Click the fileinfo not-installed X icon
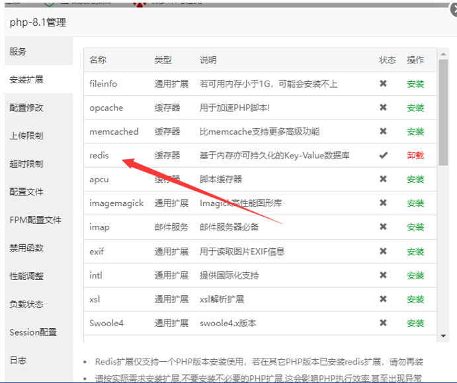 tap(383, 83)
